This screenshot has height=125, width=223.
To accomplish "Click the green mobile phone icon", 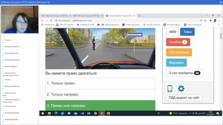I will coord(170,89).
